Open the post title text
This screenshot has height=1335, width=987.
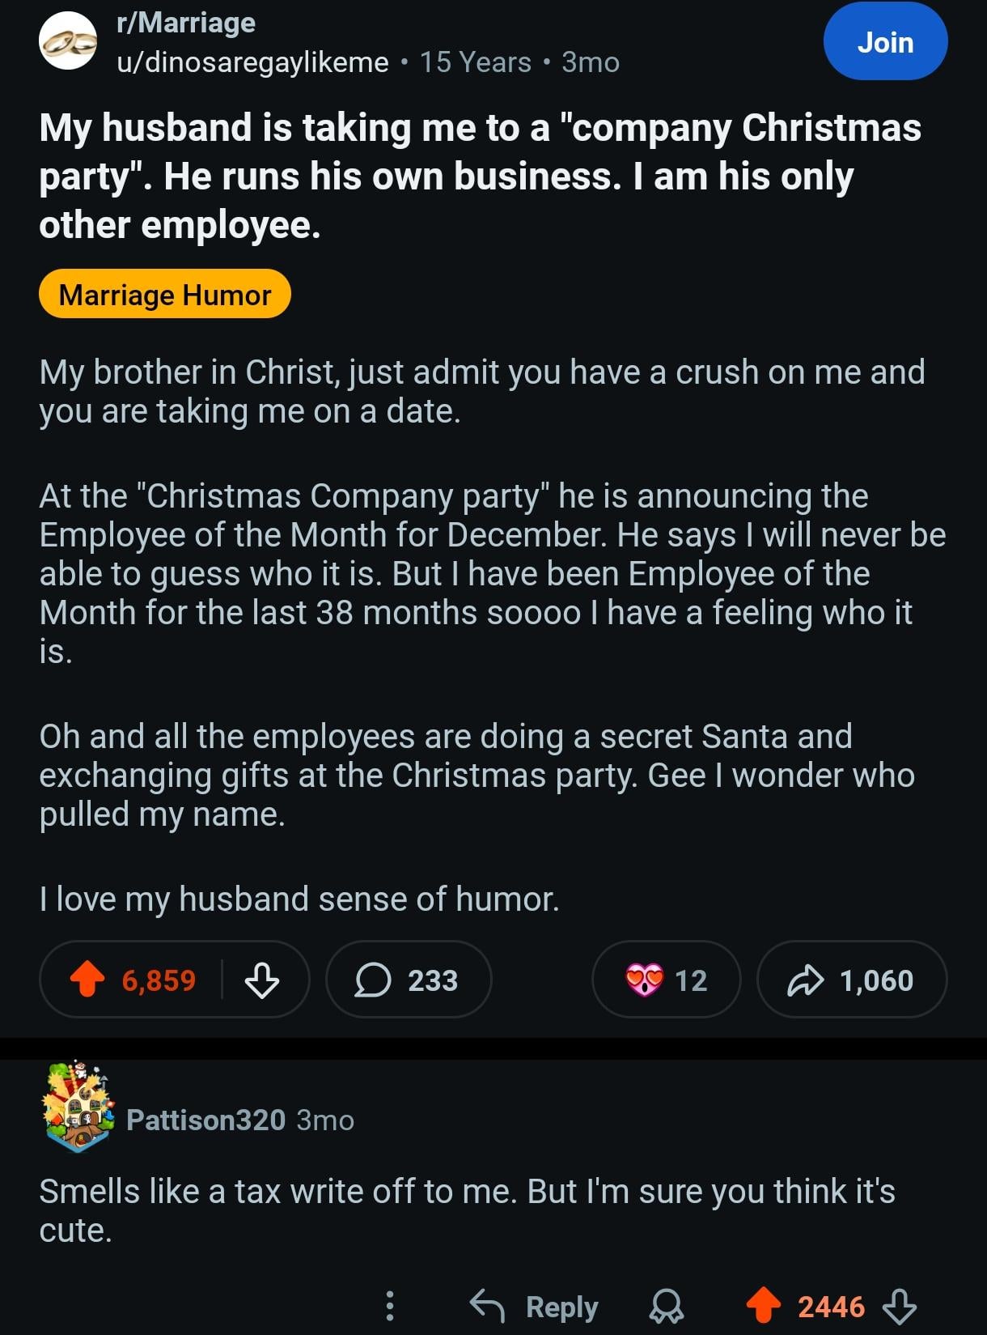480,176
